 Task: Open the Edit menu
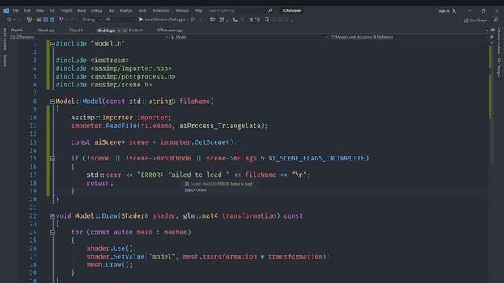coord(28,10)
